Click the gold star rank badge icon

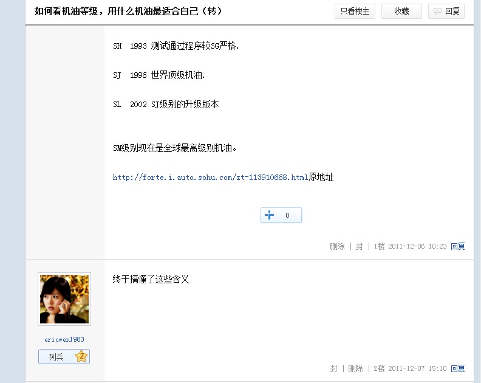click(81, 356)
